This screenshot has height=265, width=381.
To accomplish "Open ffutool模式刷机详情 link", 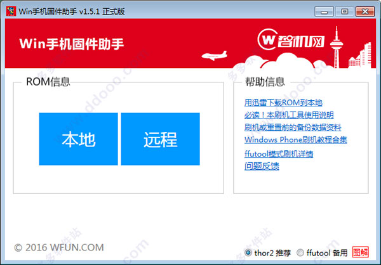I will coord(279,154).
